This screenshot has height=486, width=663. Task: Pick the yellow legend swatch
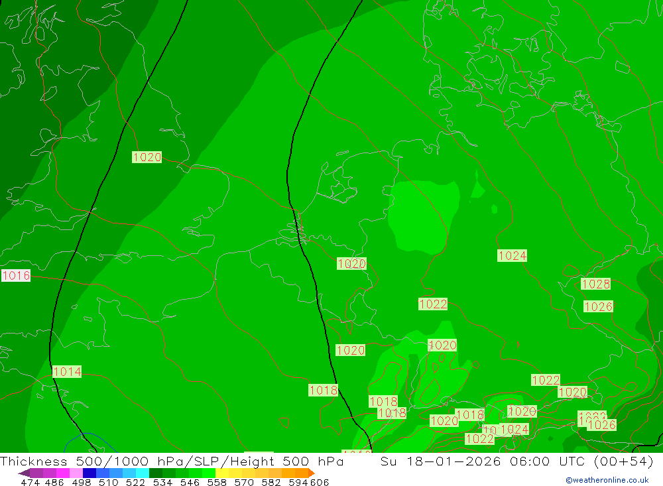pos(222,473)
